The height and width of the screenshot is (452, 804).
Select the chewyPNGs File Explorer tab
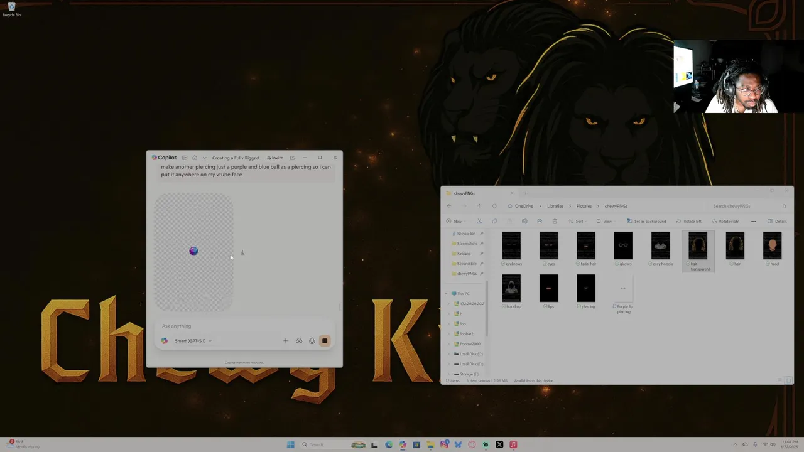(480, 193)
